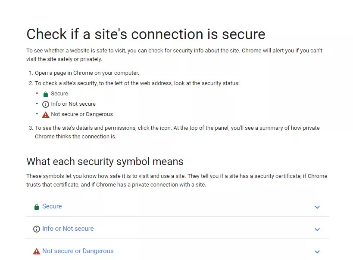Screen dimensions: 353x260
Task: Click the paragraph beginning These symbols let you know
Action: (177, 180)
